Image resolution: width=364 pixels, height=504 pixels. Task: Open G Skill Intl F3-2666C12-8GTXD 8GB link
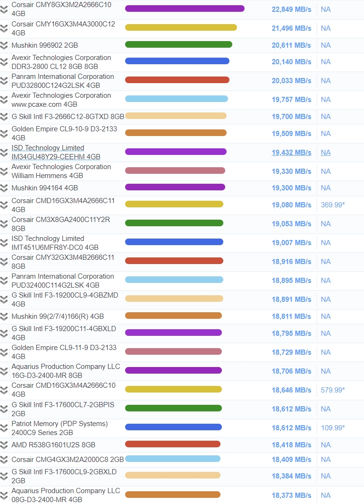click(68, 116)
